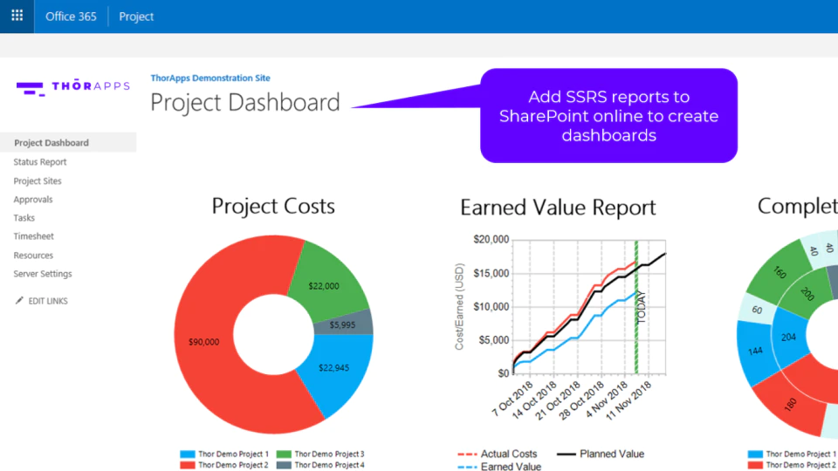This screenshot has width=838, height=471.
Task: Click the ThorApps logo
Action: pyautogui.click(x=72, y=87)
